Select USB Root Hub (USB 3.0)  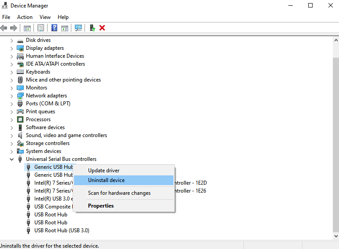pyautogui.click(x=62, y=230)
